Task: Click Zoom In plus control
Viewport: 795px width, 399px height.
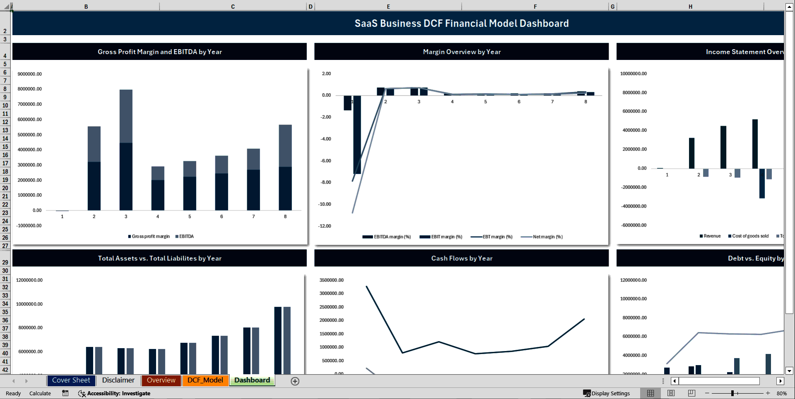Action: [768, 393]
